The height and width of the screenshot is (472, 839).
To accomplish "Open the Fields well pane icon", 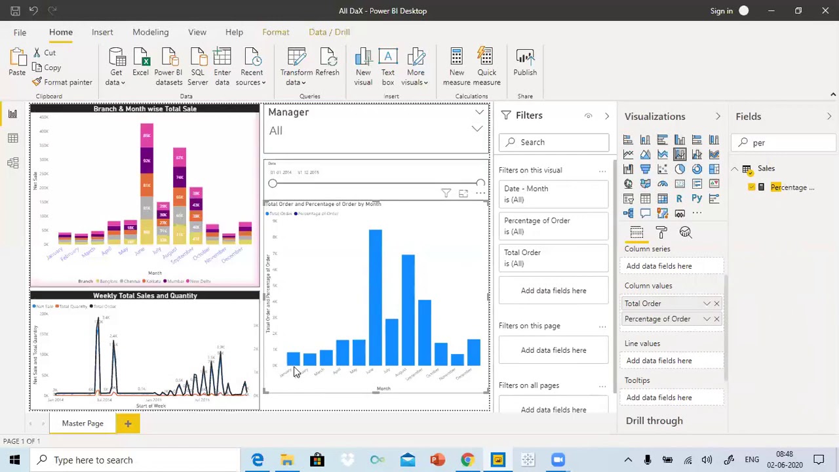I will pos(636,233).
